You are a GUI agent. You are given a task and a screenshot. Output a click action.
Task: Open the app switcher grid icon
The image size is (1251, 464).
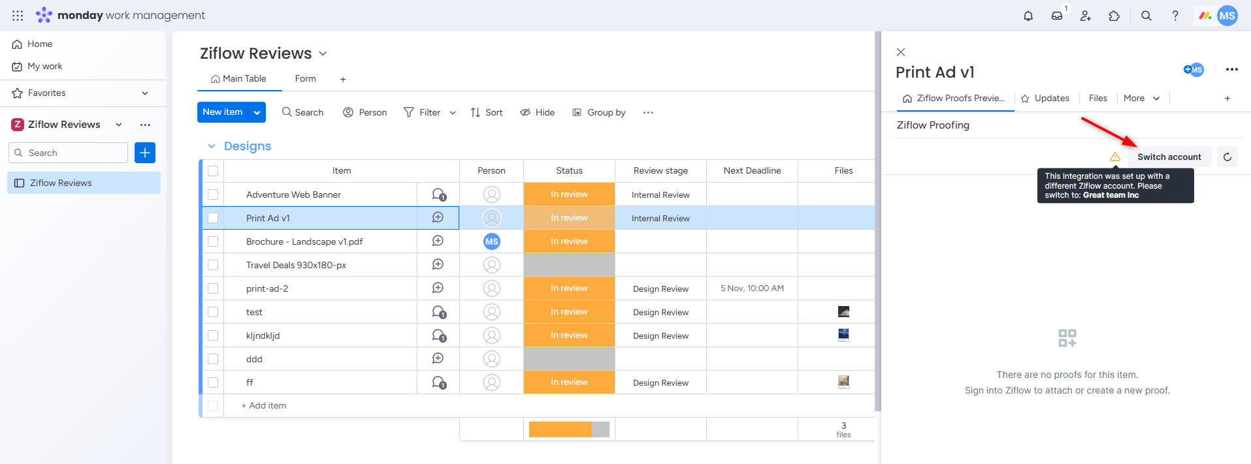coord(18,16)
